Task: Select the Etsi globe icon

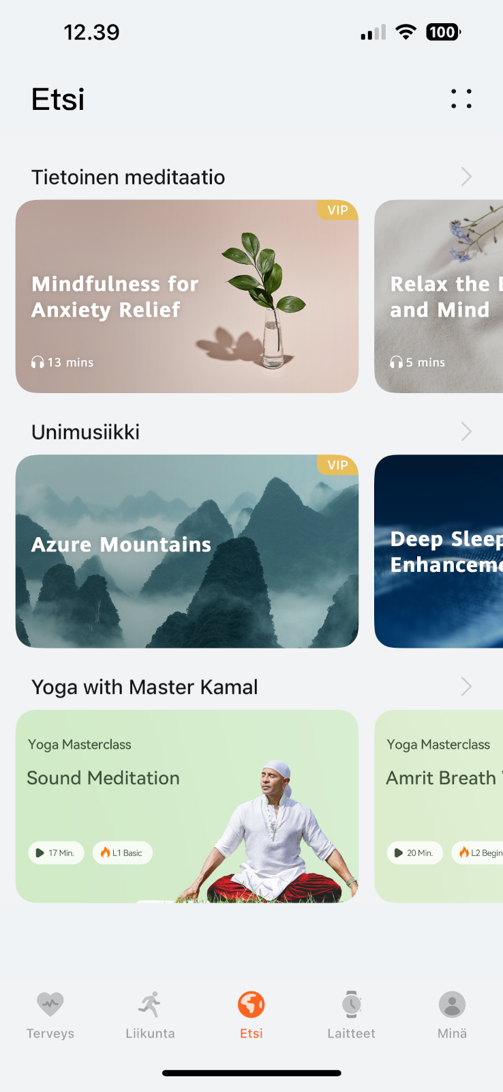Action: tap(251, 1004)
